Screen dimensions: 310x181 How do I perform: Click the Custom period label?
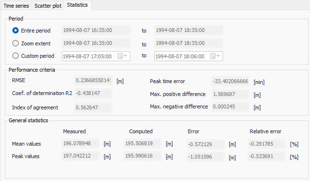click(x=38, y=56)
